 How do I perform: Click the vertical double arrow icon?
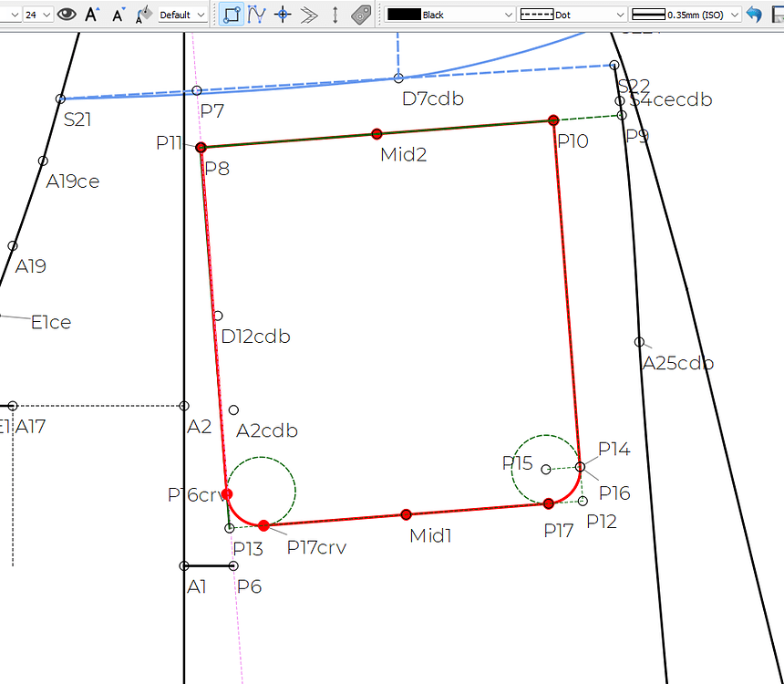pyautogui.click(x=335, y=15)
